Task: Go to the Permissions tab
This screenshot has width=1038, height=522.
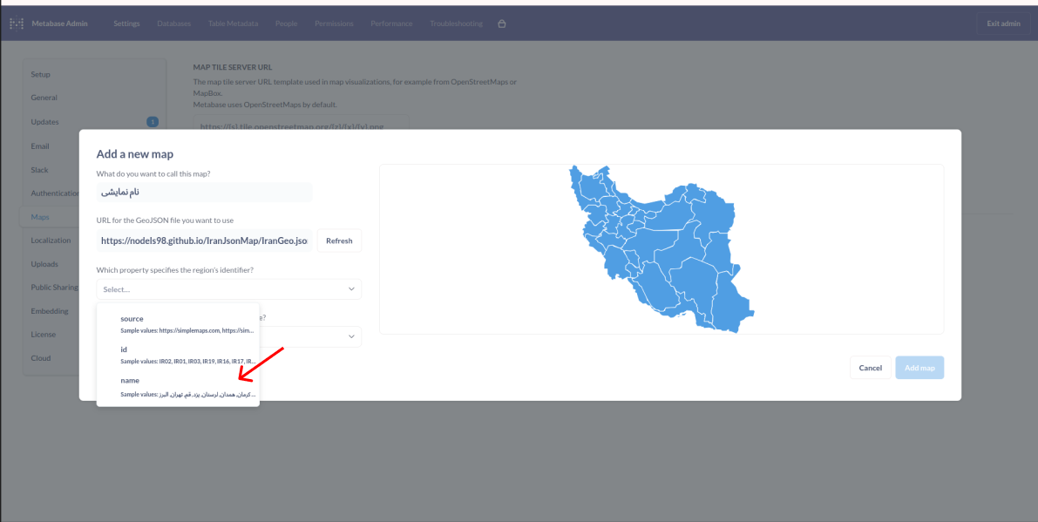Action: pyautogui.click(x=333, y=24)
